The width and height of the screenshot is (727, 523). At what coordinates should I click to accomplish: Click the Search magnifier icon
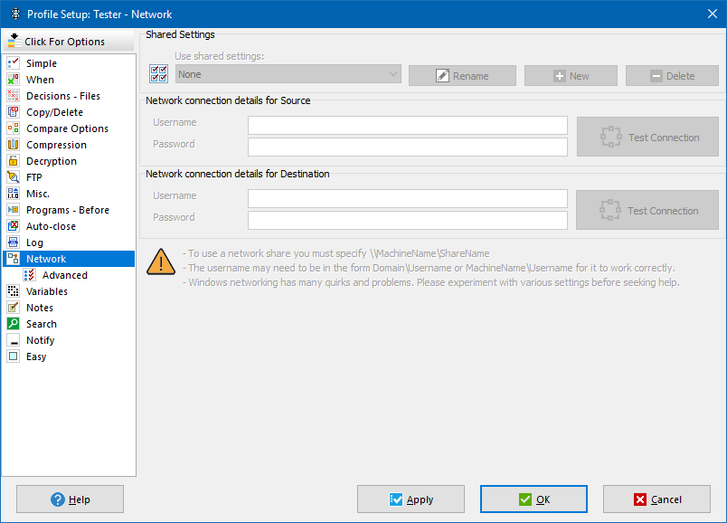tap(13, 324)
